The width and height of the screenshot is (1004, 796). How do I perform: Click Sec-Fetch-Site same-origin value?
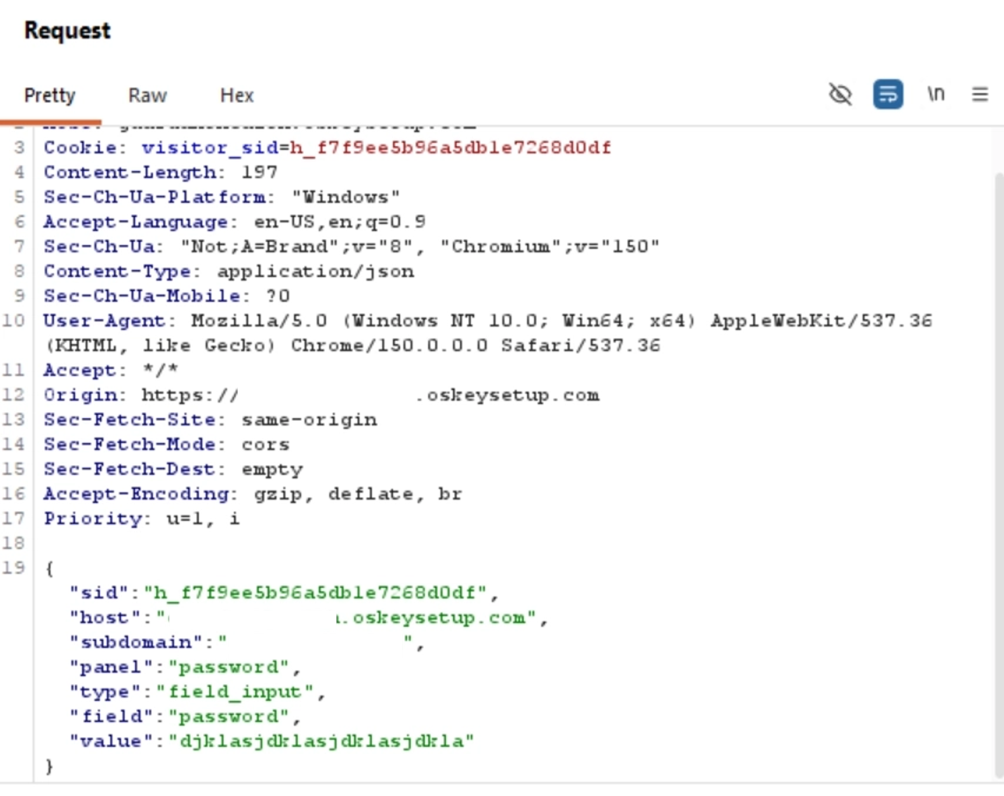(x=309, y=420)
